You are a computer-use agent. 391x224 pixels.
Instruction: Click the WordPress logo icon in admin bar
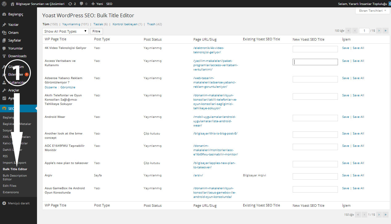(x=4, y=4)
